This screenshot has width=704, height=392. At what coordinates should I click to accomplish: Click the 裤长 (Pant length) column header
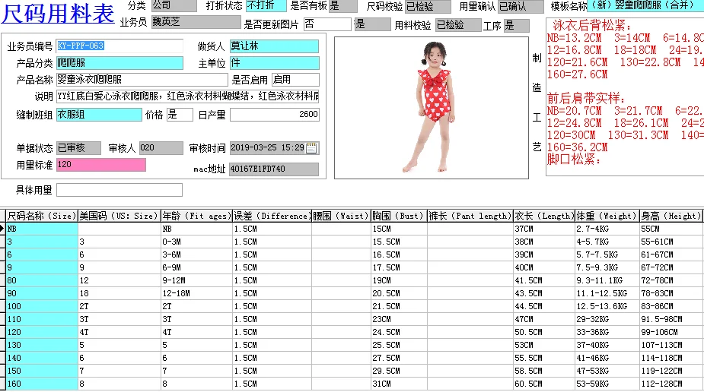point(470,216)
